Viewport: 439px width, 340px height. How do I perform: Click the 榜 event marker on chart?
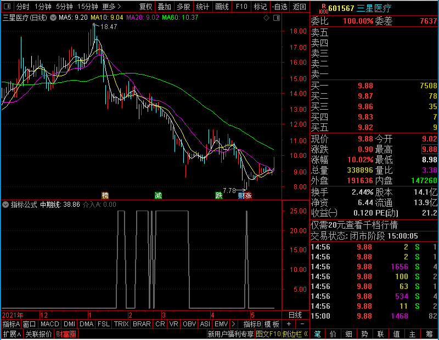(105, 195)
